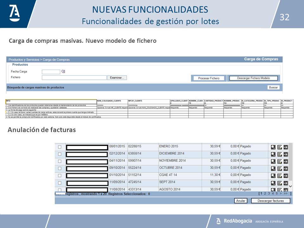Go to page 5 of invoice list
Viewport: 304px width, 228px height.
pos(277,193)
